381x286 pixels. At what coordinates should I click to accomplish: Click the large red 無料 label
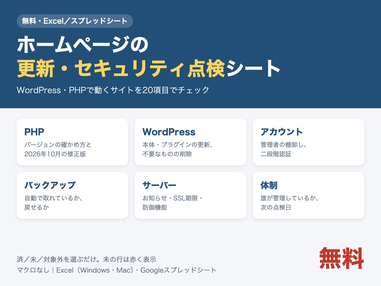[x=342, y=258]
